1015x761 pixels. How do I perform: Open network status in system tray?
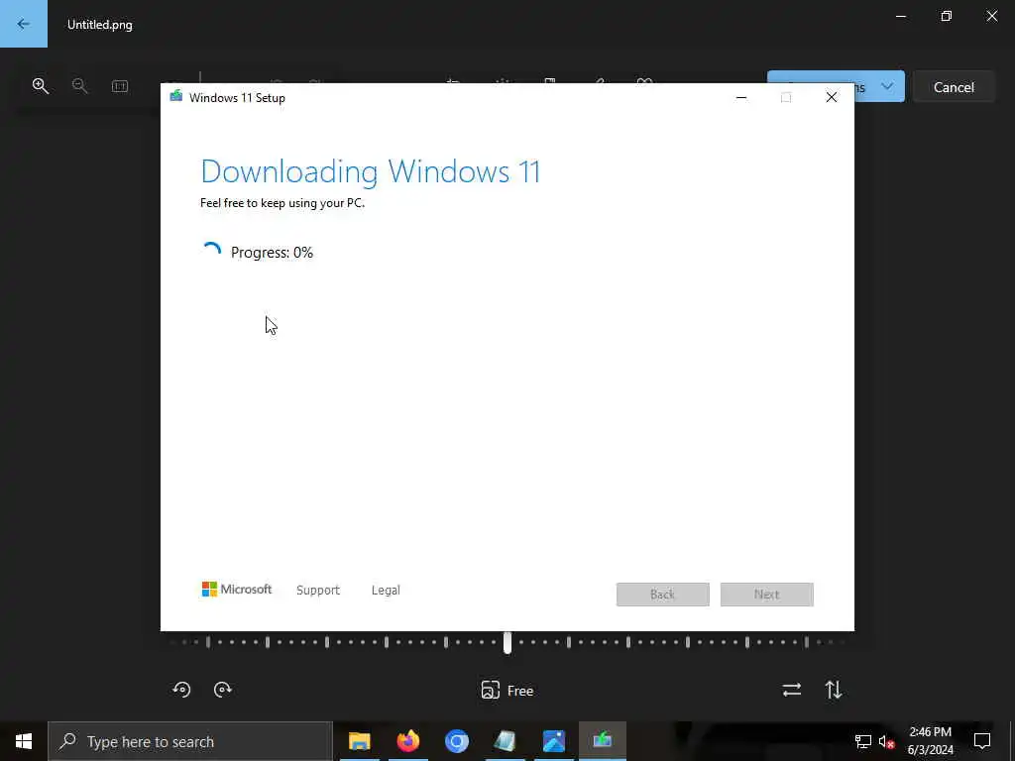click(863, 741)
